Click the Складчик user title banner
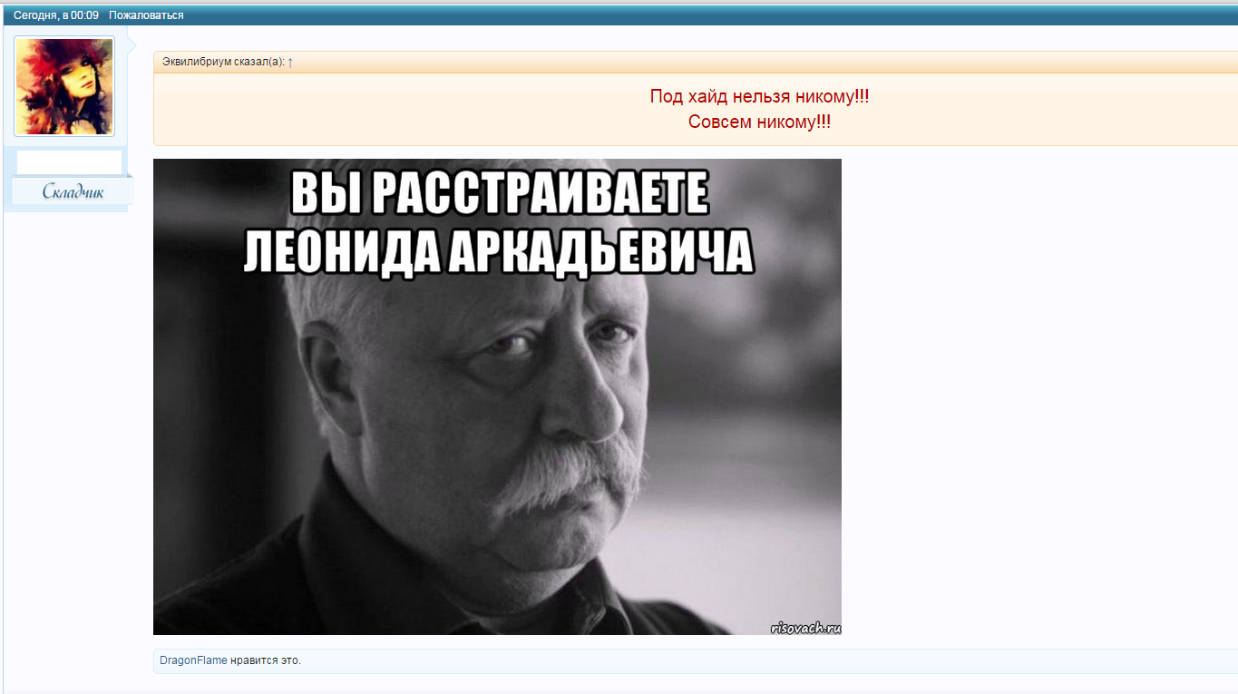Viewport: 1238px width, 694px height. pos(73,191)
